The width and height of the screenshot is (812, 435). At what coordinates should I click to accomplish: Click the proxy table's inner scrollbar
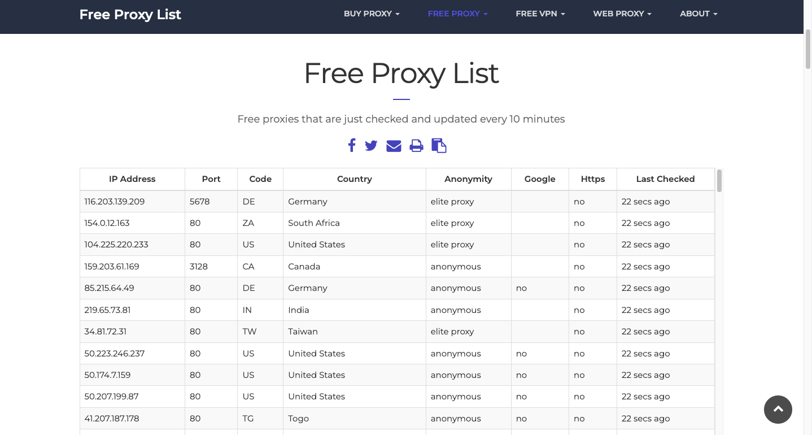[719, 181]
